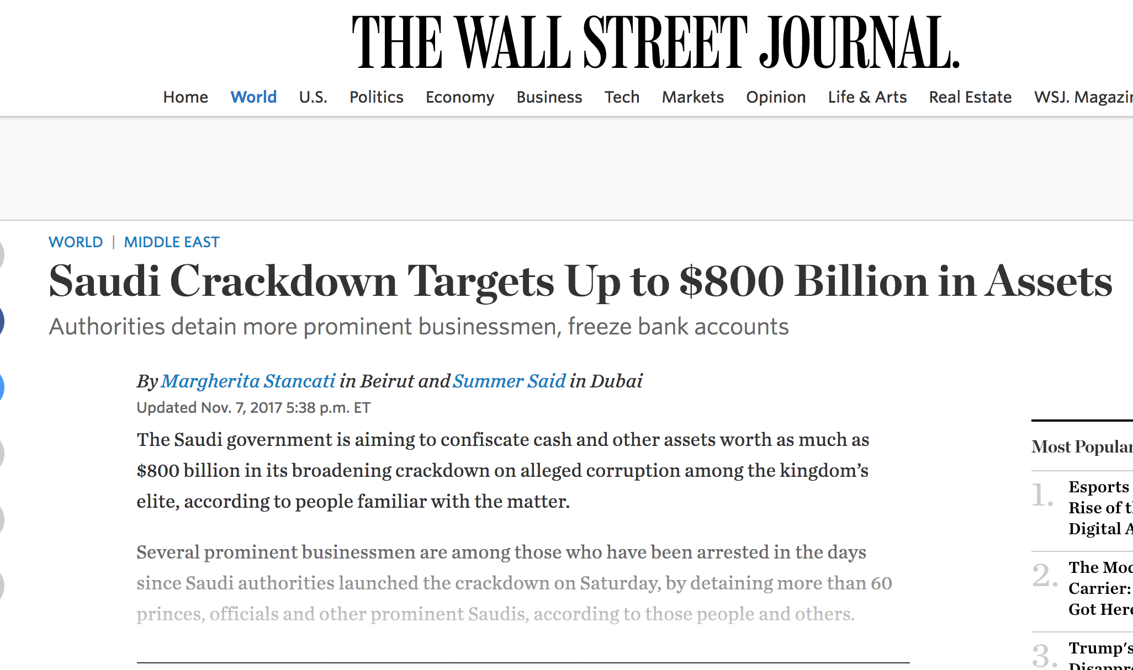Open the U.S. section
1133x670 pixels.
click(313, 97)
